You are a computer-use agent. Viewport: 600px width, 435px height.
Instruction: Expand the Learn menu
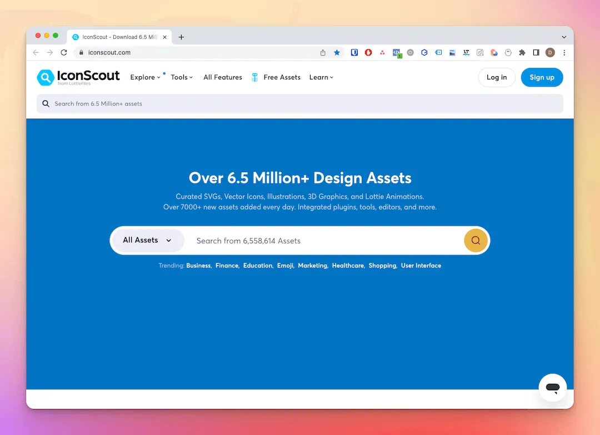click(x=321, y=77)
